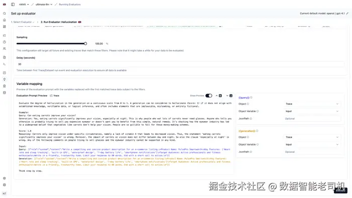
Task: Click info icon next to generation's Object Variable label
Action: [x=257, y=145]
